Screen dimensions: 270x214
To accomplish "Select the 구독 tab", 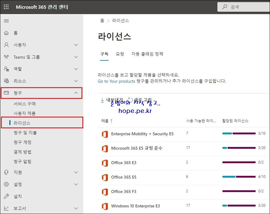I will click(x=104, y=54).
